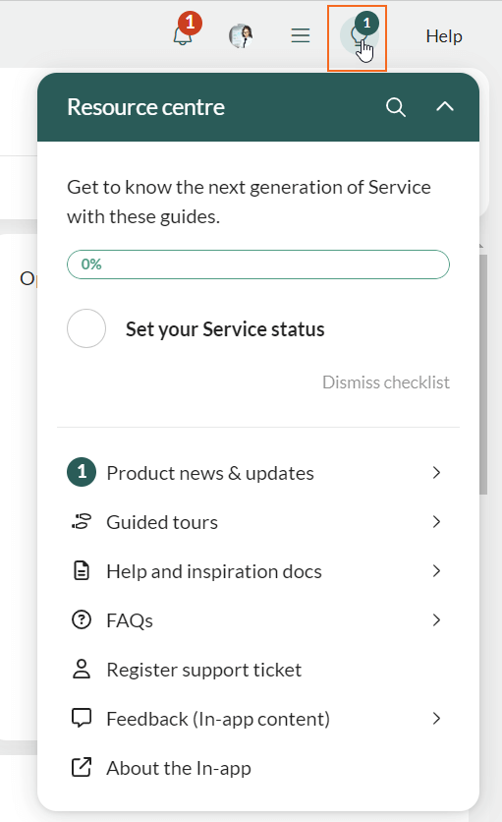This screenshot has width=502, height=822.
Task: Click the user profile avatar
Action: pyautogui.click(x=241, y=36)
